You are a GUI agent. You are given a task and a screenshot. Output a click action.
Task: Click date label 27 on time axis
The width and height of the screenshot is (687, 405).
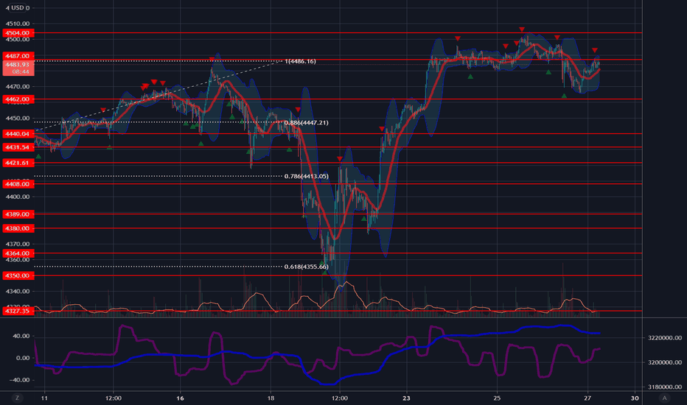[587, 398]
